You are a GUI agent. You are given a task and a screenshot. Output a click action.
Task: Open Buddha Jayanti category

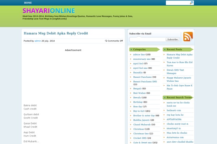[141, 120]
